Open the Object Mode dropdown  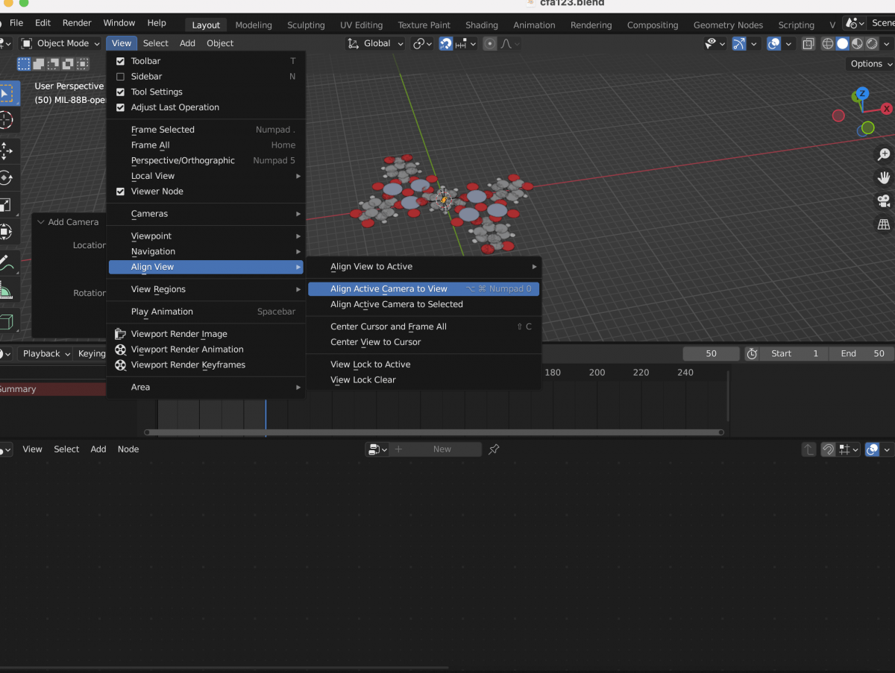point(60,43)
